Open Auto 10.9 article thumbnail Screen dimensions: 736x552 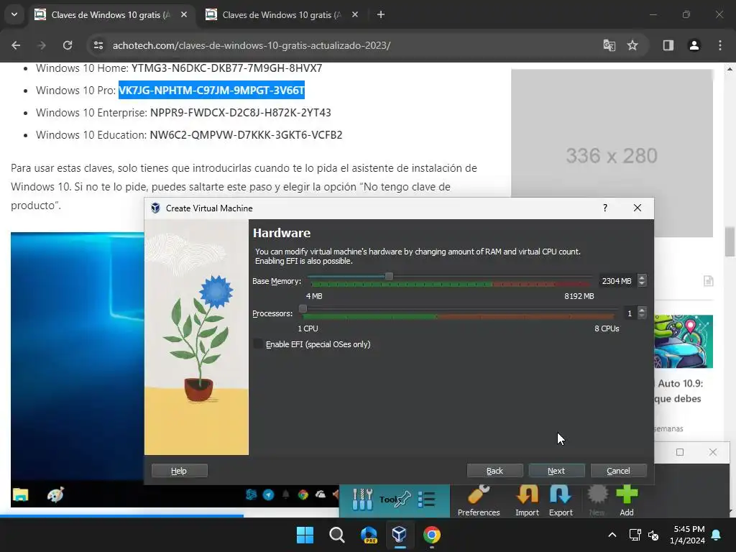(x=684, y=341)
